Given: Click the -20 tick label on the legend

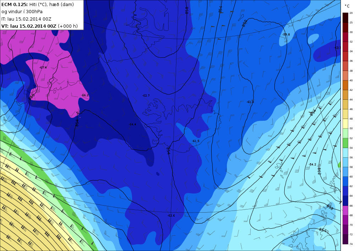Looking at the screenshot, I should click(351, 13).
